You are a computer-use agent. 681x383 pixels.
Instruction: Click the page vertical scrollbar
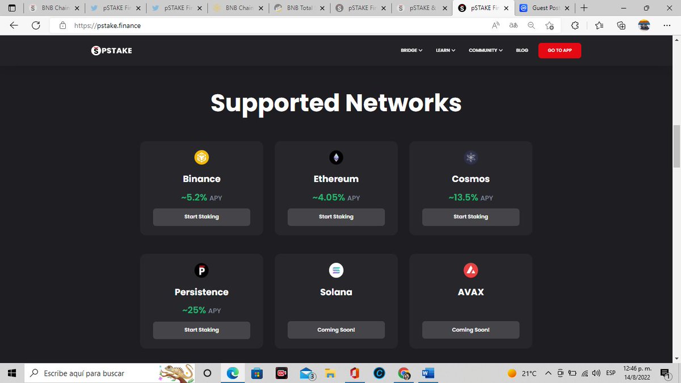pyautogui.click(x=676, y=146)
